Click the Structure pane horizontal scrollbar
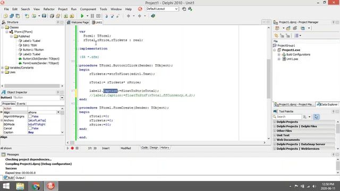The height and width of the screenshot is (191, 340). 32,86
